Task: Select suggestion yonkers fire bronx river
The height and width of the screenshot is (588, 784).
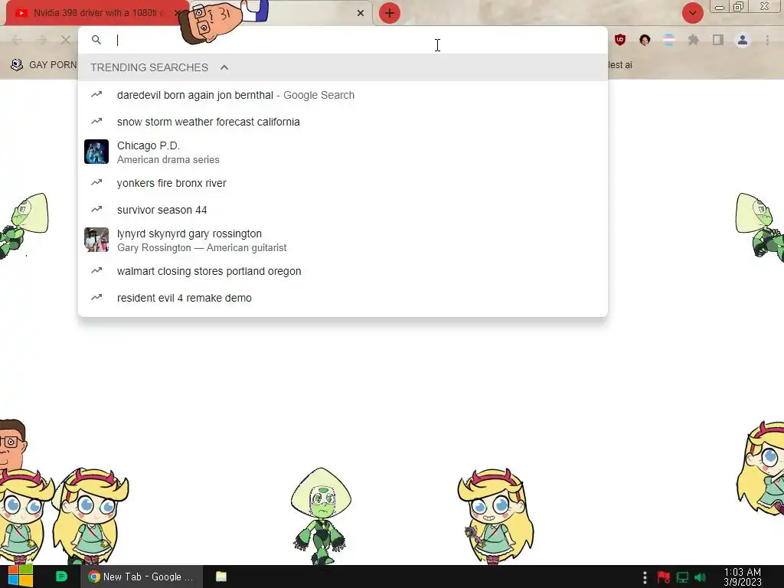Action: (343, 183)
